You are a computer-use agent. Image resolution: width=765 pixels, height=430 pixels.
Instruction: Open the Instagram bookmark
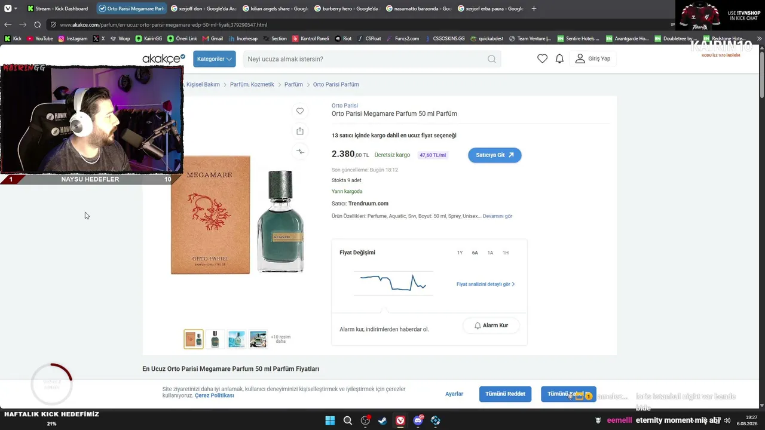pyautogui.click(x=72, y=39)
